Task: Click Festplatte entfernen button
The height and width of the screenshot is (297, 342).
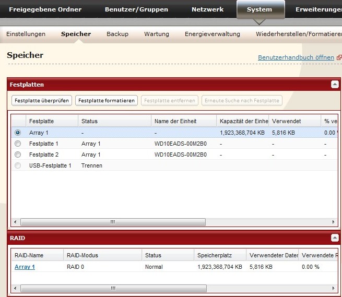Action: click(x=170, y=101)
